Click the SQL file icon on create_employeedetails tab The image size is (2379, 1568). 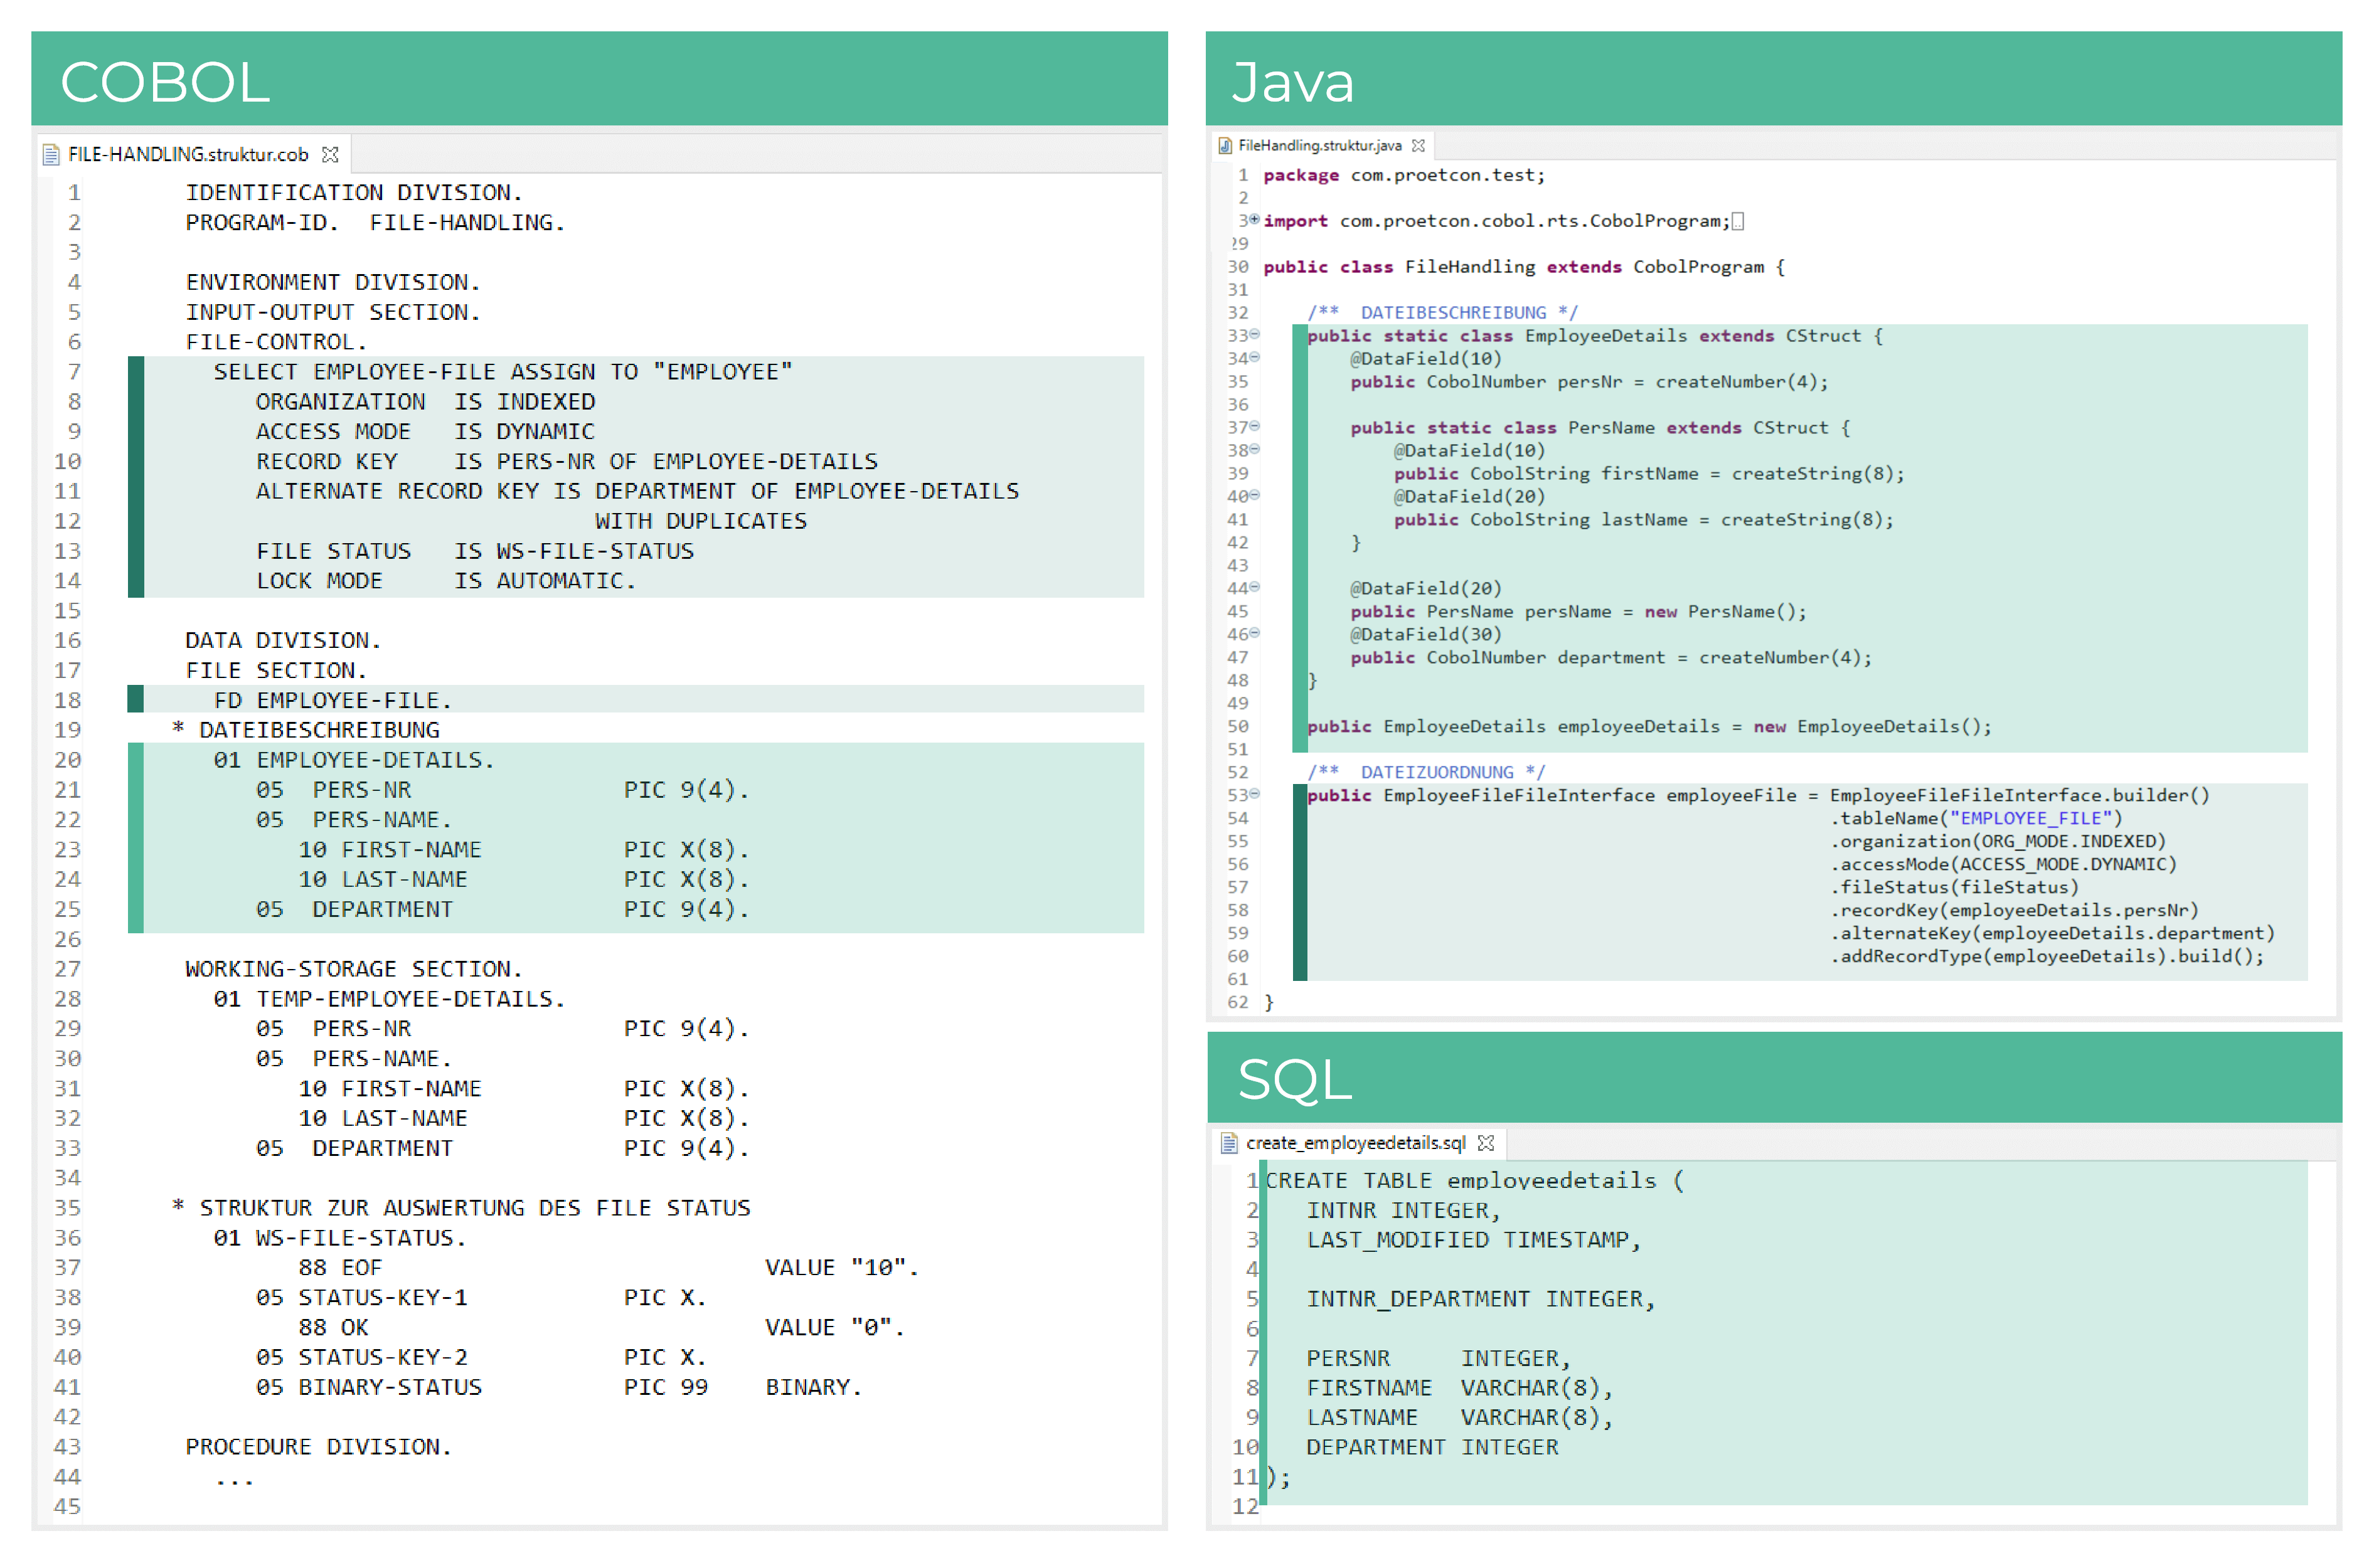click(x=1230, y=1143)
